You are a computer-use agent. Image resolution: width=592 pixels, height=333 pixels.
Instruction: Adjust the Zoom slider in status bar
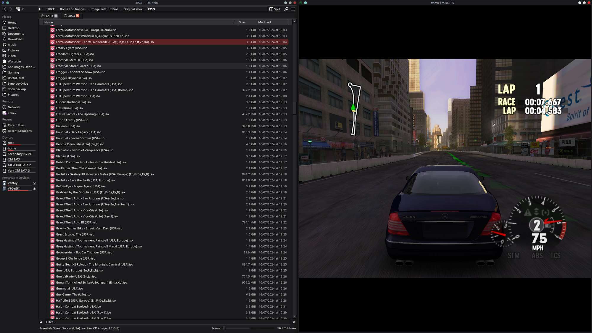(x=236, y=328)
